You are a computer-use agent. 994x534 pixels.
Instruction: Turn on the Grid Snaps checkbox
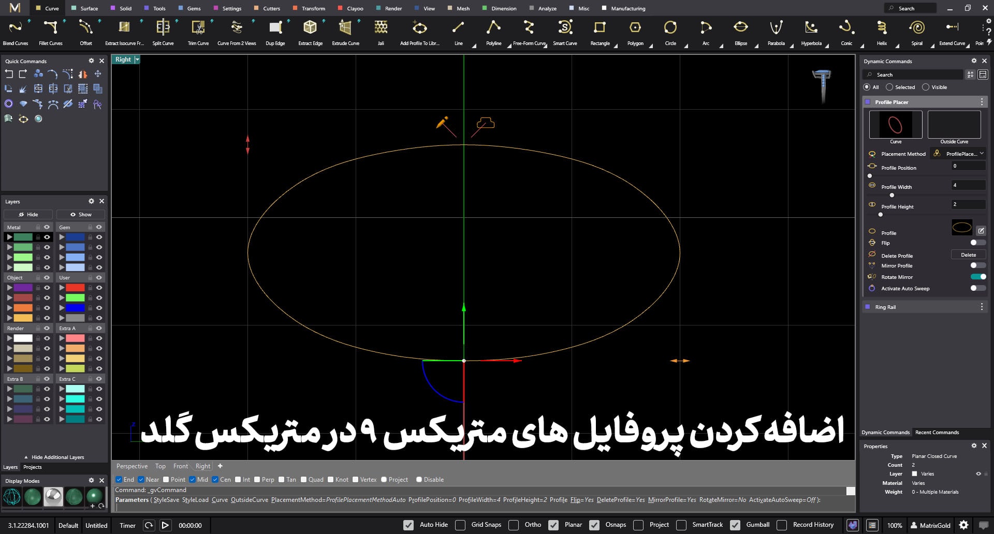click(460, 525)
